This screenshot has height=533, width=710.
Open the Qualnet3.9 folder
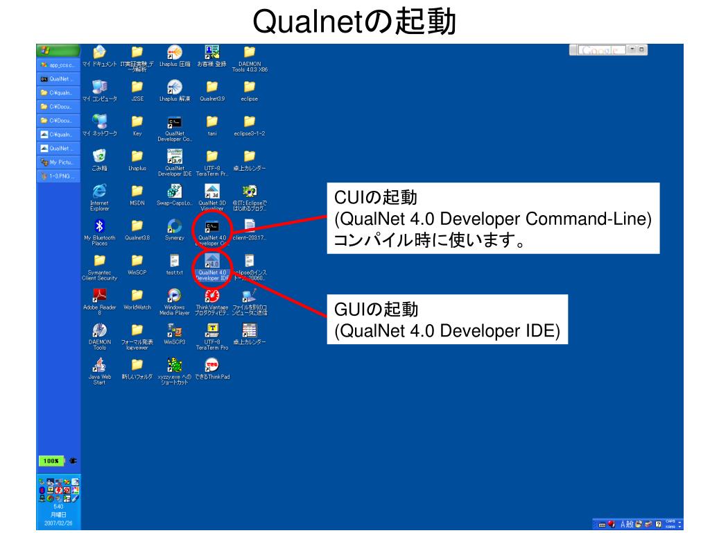tap(212, 91)
